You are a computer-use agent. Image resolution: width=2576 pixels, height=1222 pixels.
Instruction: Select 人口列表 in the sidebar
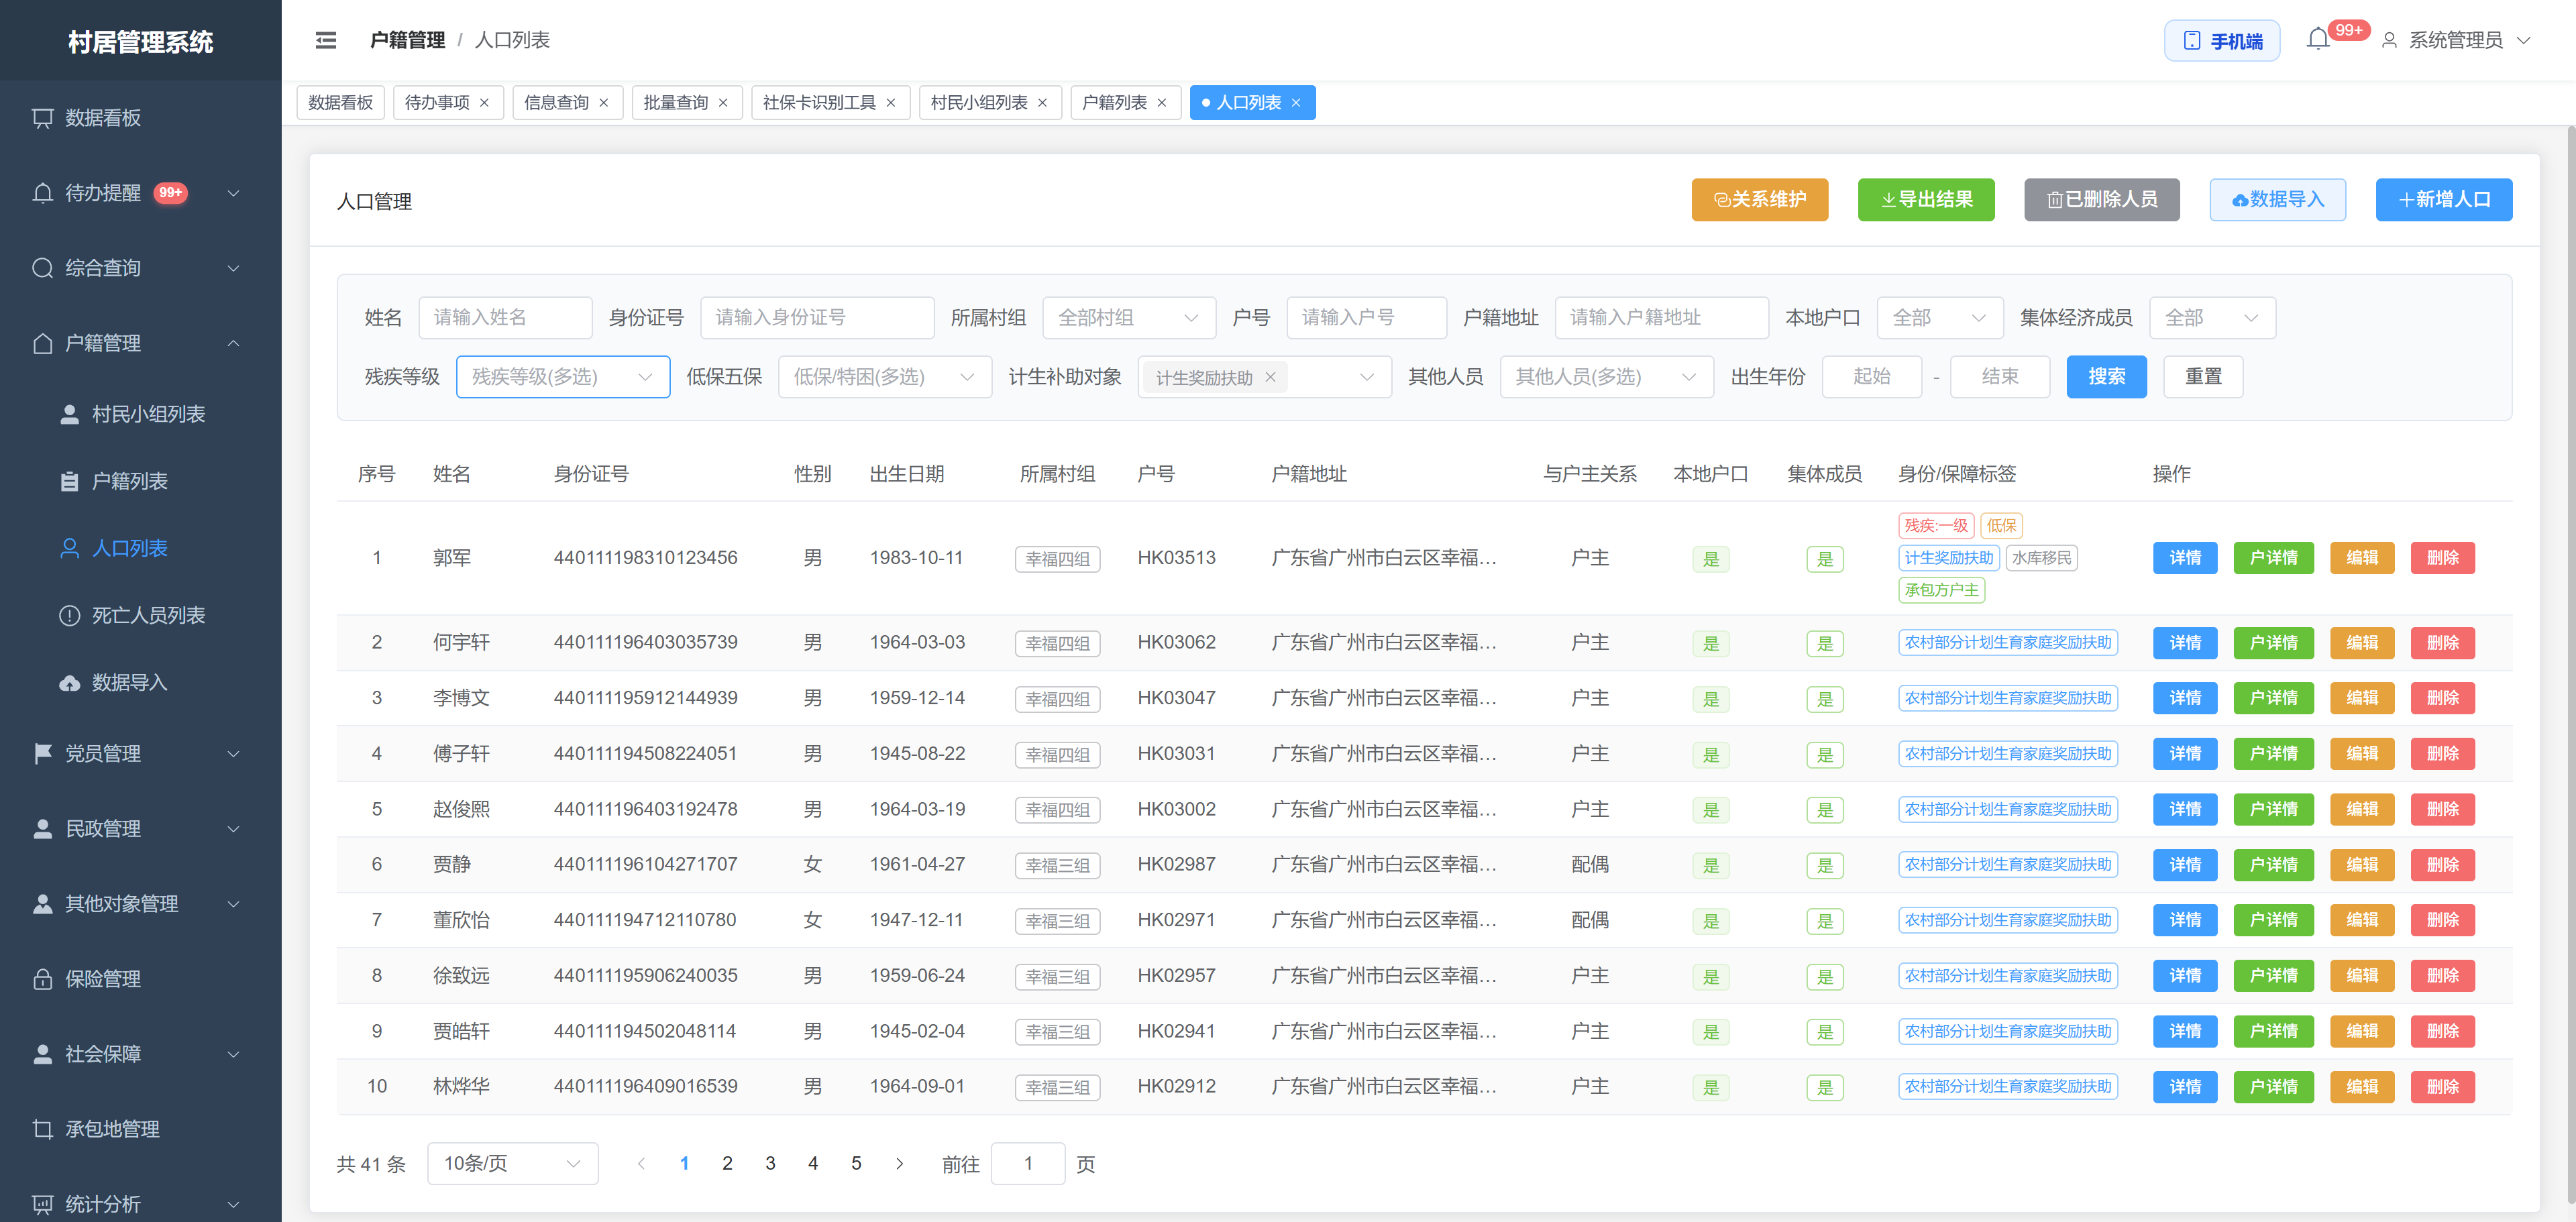coord(141,548)
